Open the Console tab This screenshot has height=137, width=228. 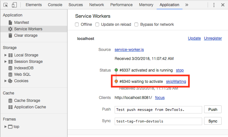coord(55,5)
